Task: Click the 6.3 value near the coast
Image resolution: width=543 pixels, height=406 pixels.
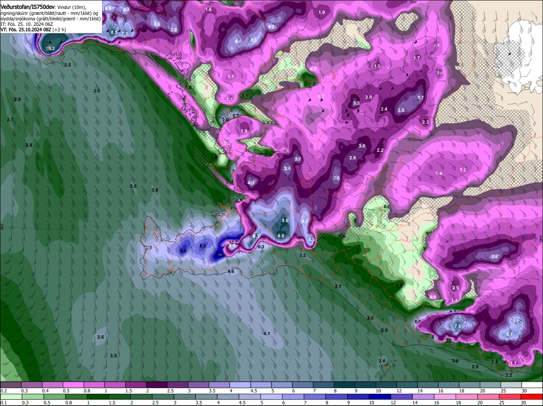Action: [261, 247]
